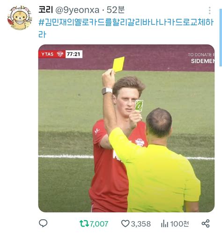The image size is (222, 237).
Task: Open the blue Korean hashtag link
Action: [126, 28]
